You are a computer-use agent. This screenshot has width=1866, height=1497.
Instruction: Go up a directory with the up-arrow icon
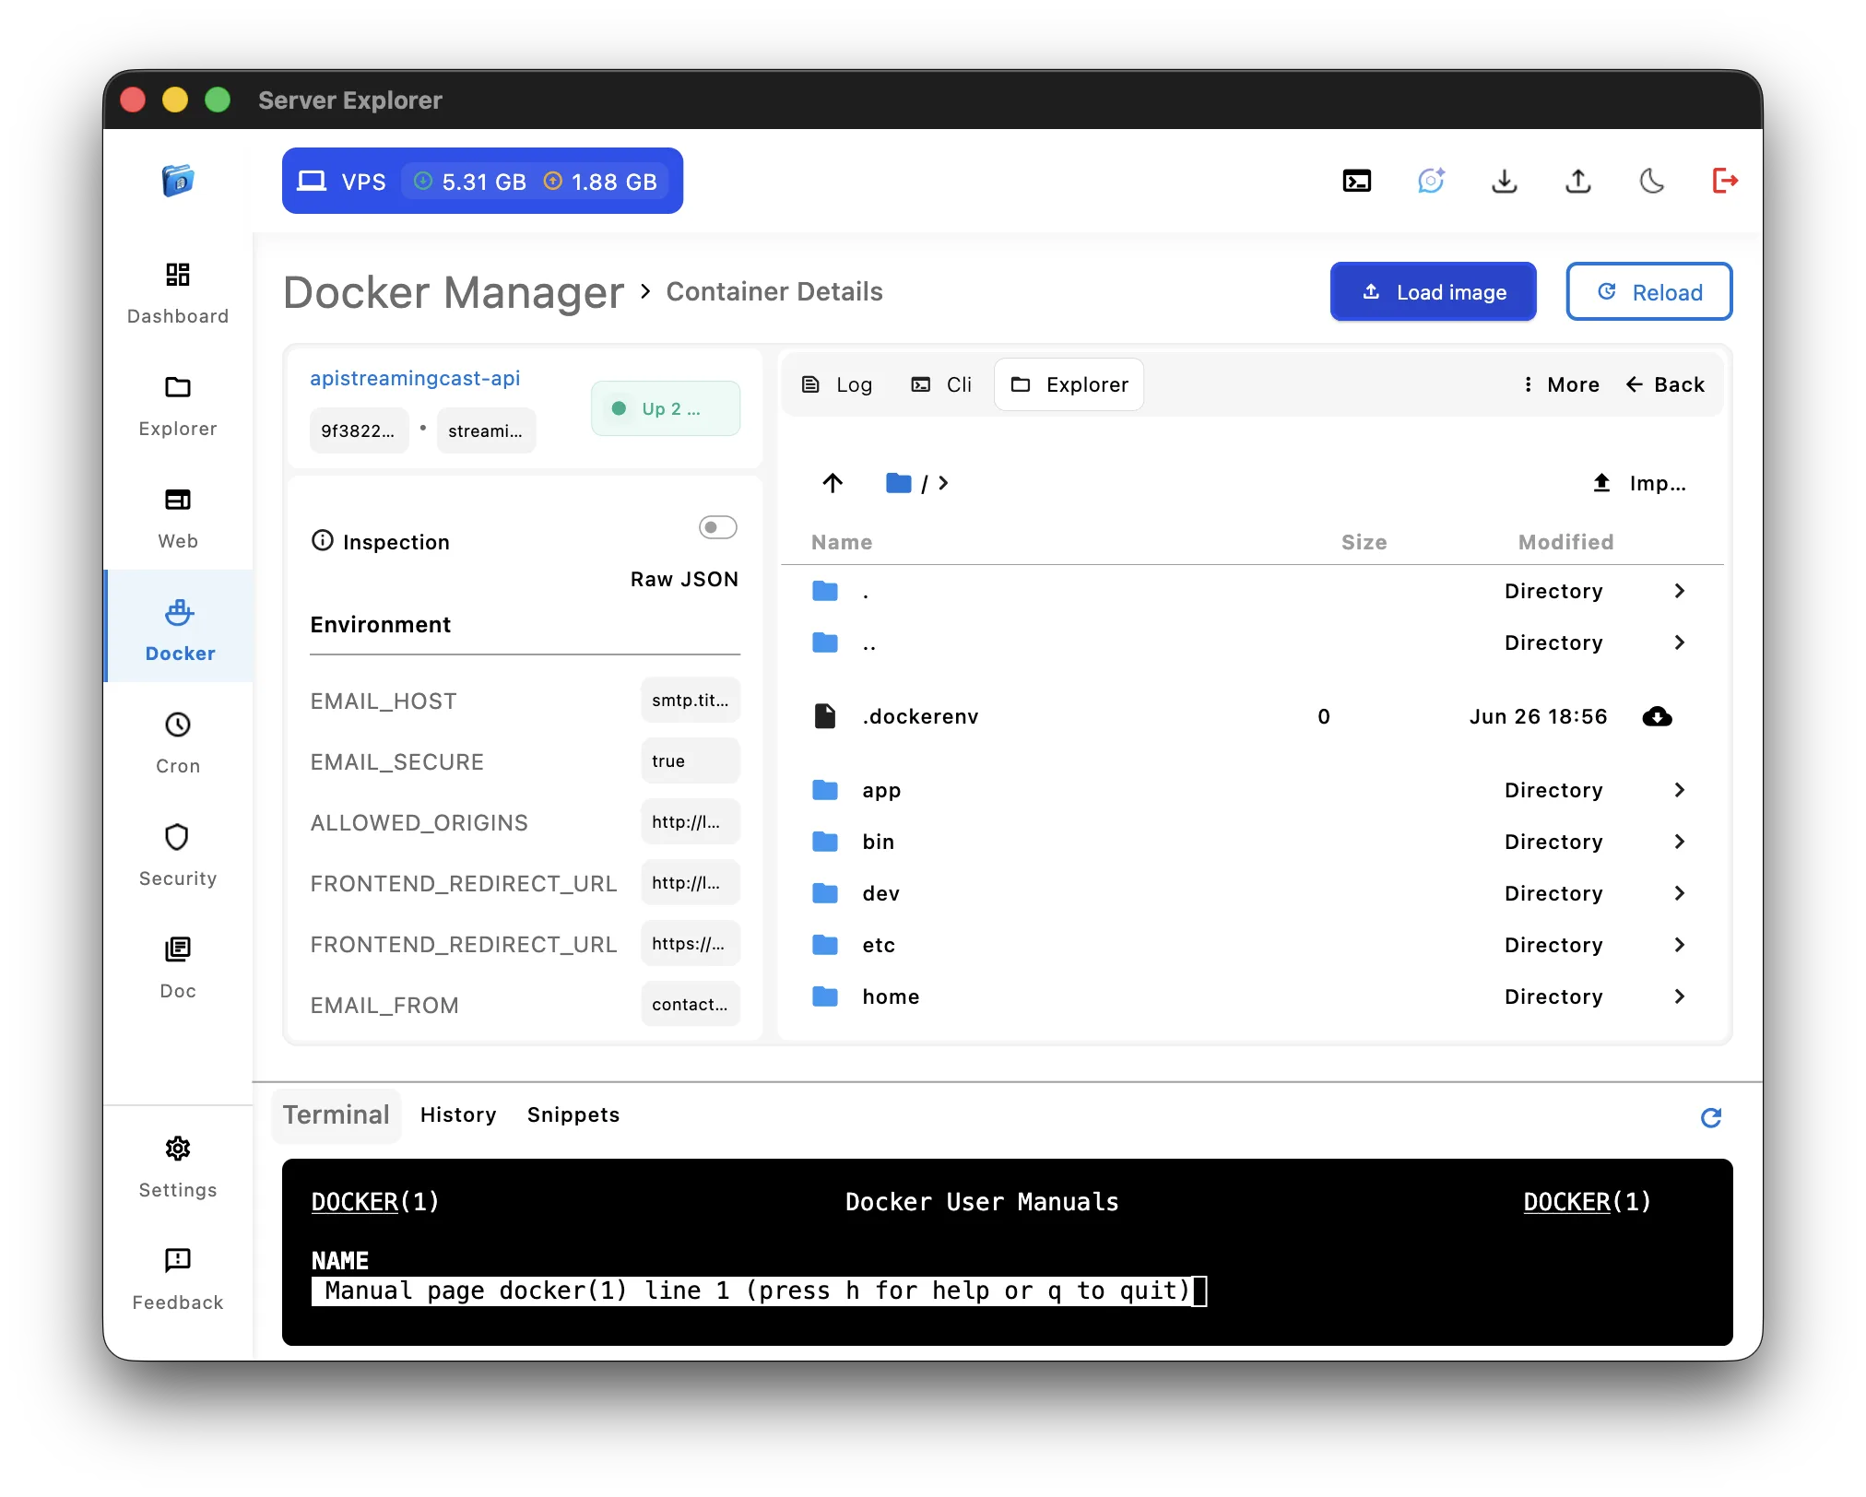pos(832,483)
